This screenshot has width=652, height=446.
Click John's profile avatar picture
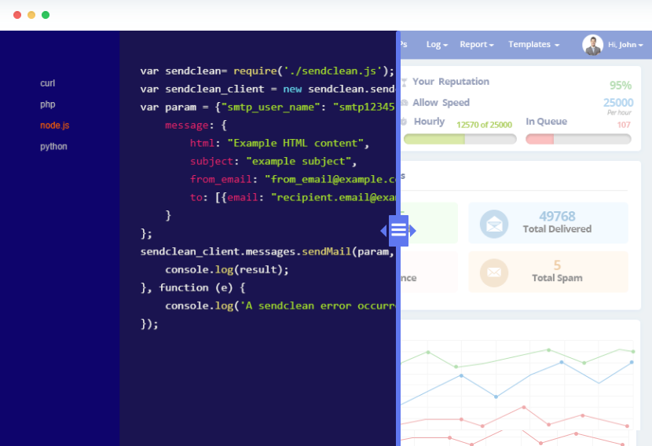pos(593,45)
